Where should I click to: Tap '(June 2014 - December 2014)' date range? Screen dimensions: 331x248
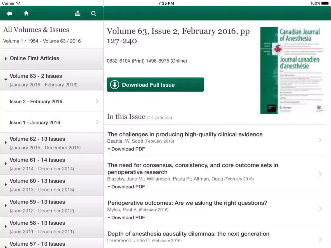pos(42,169)
